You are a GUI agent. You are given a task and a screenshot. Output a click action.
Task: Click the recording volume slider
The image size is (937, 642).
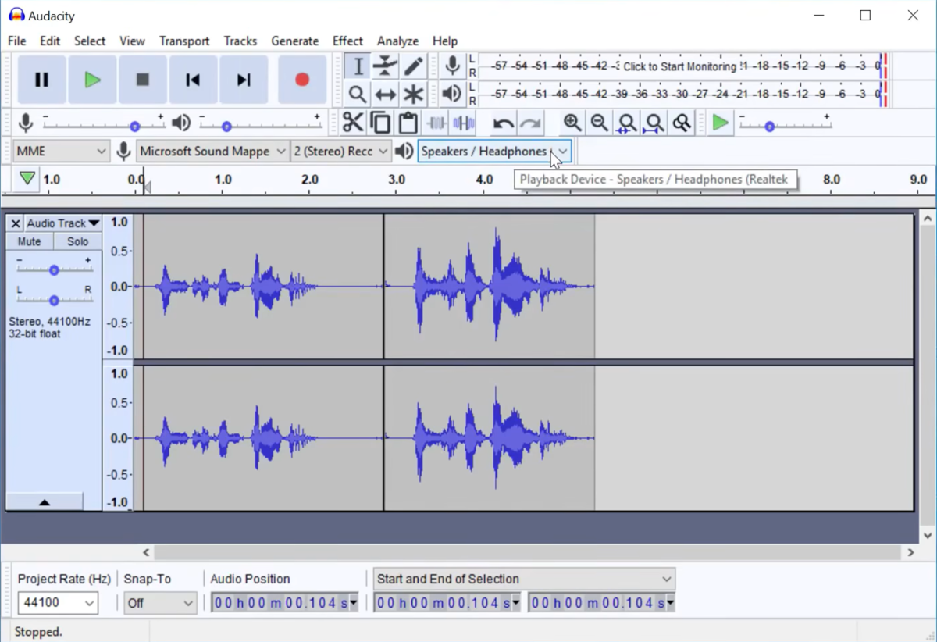[103, 124]
